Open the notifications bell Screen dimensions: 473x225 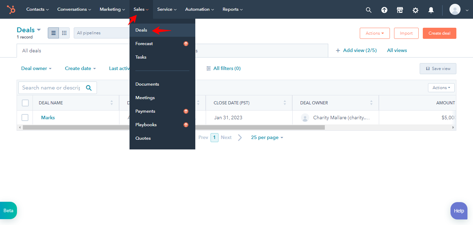(x=431, y=10)
